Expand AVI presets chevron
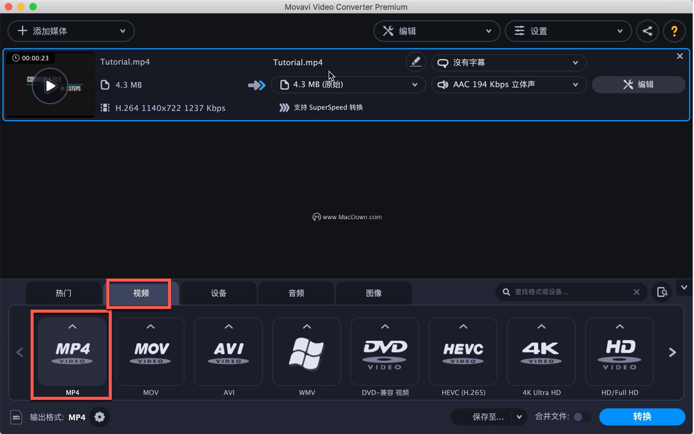Screen dimensions: 694x434 [228, 326]
